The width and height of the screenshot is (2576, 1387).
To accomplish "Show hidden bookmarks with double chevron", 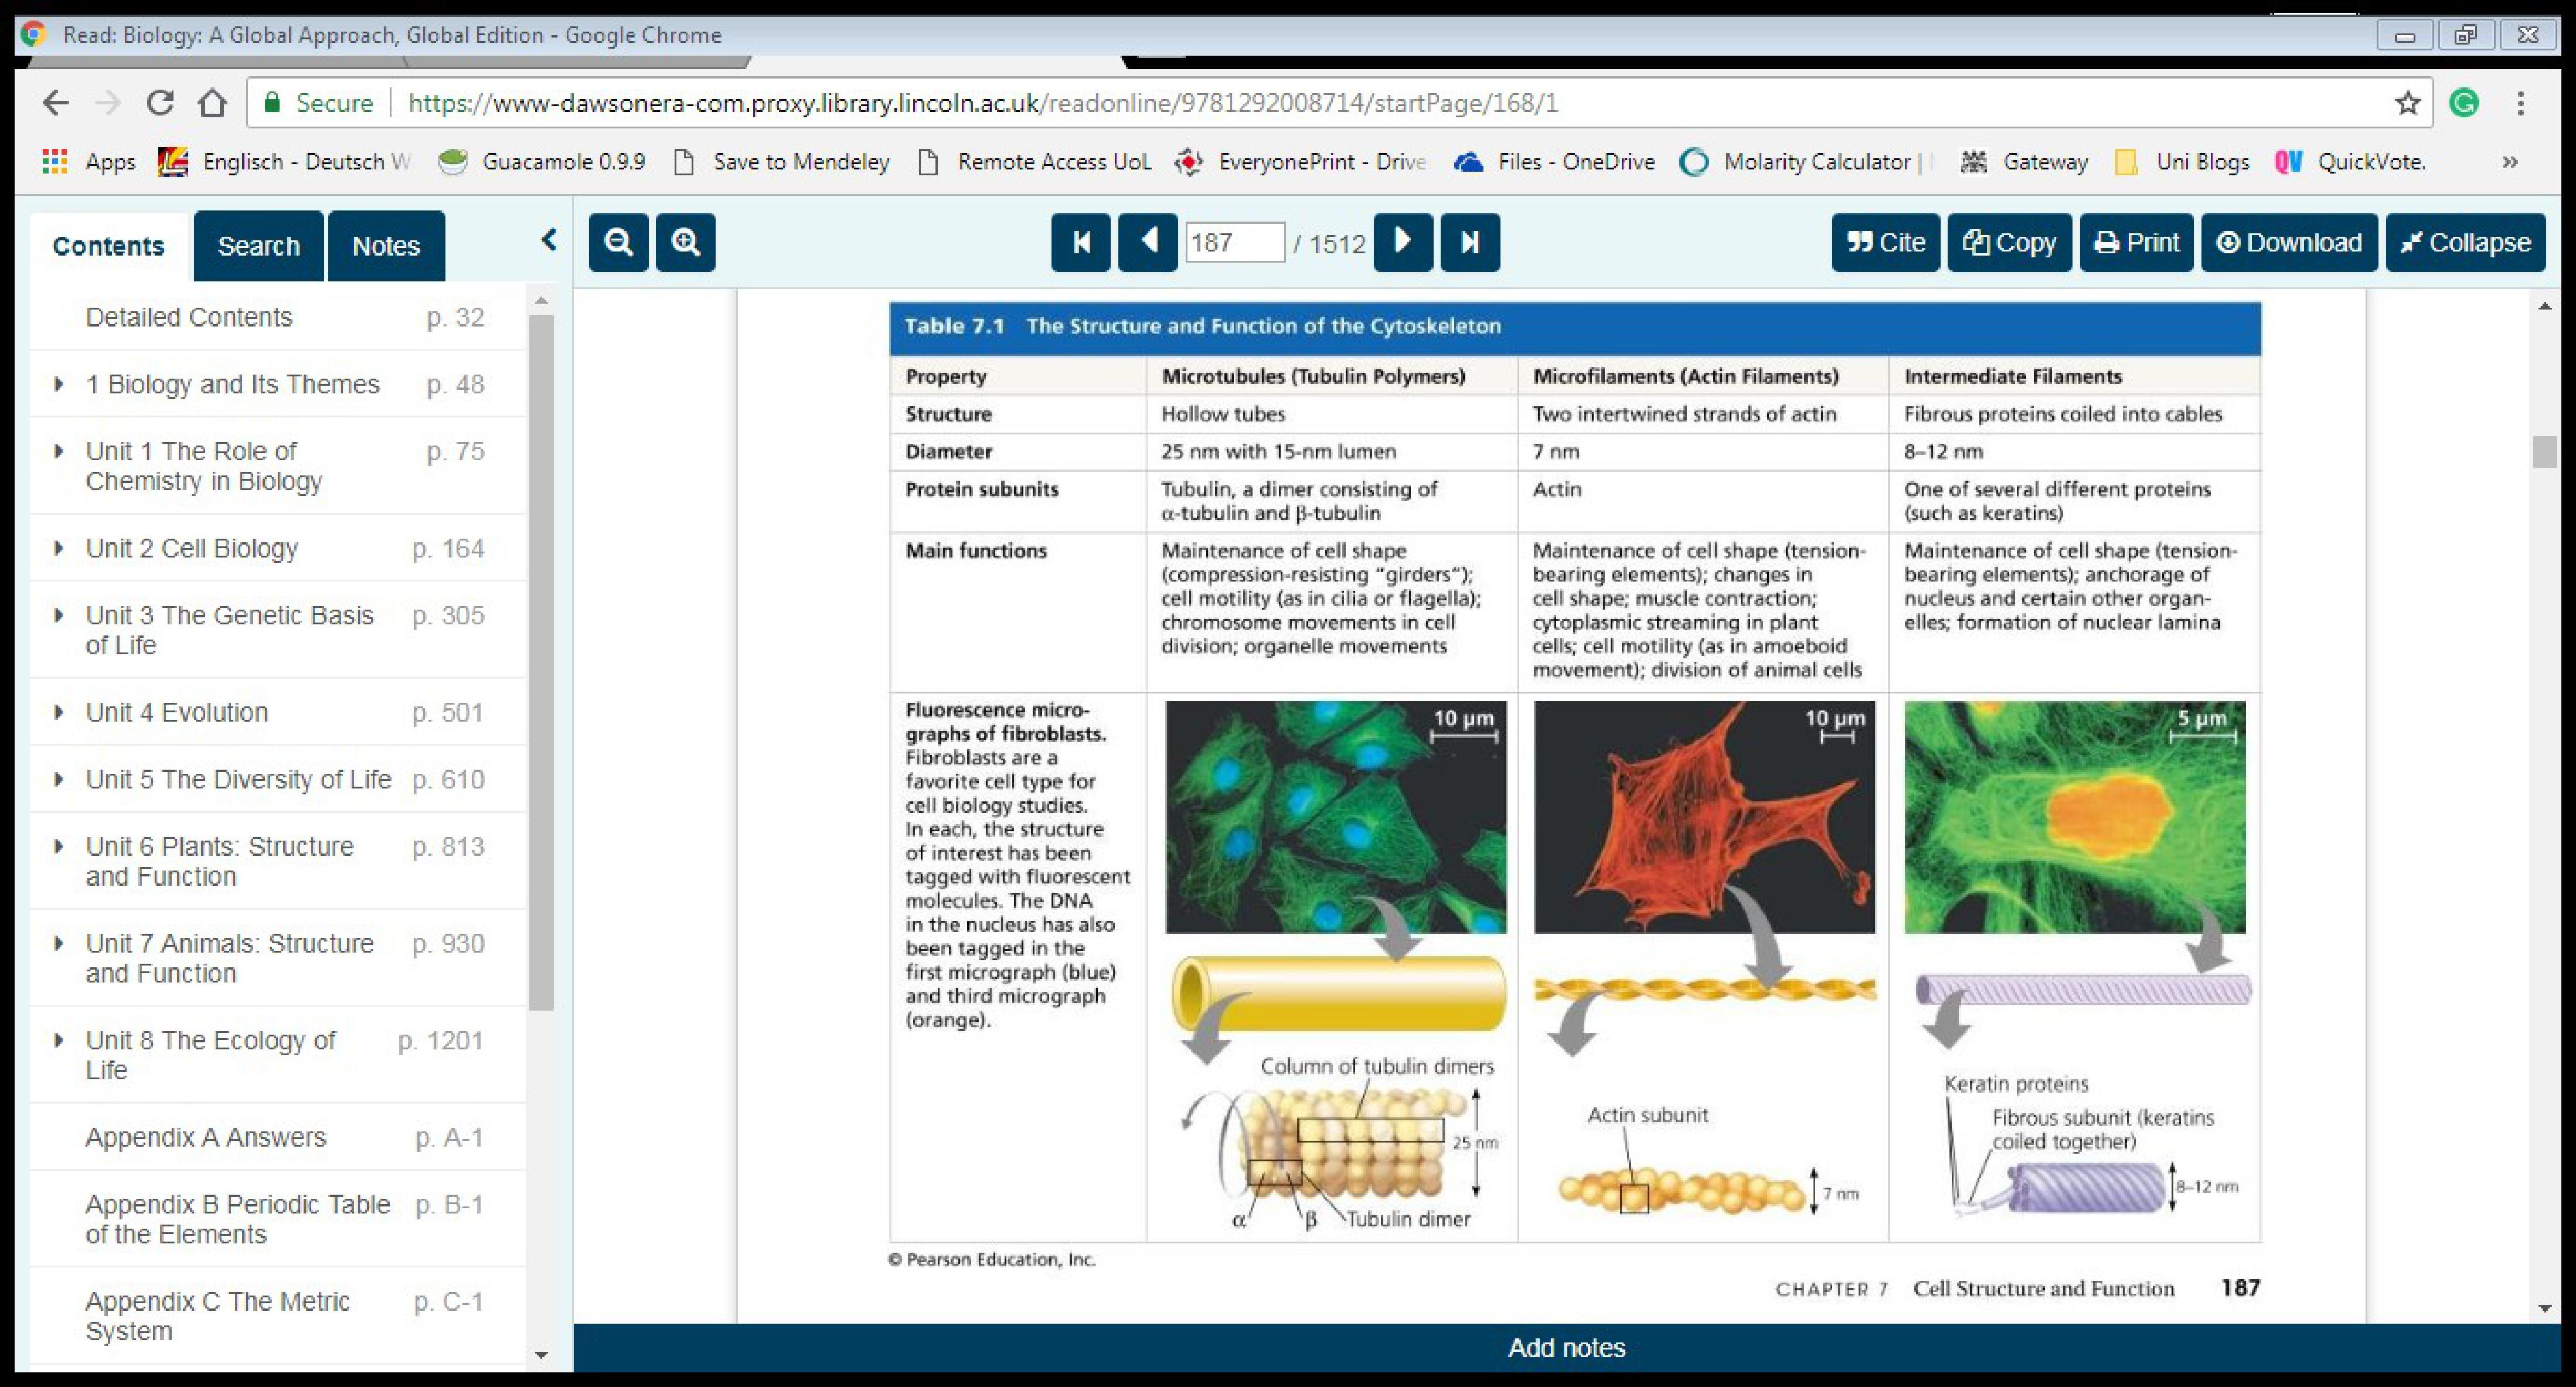I will click(x=2510, y=162).
